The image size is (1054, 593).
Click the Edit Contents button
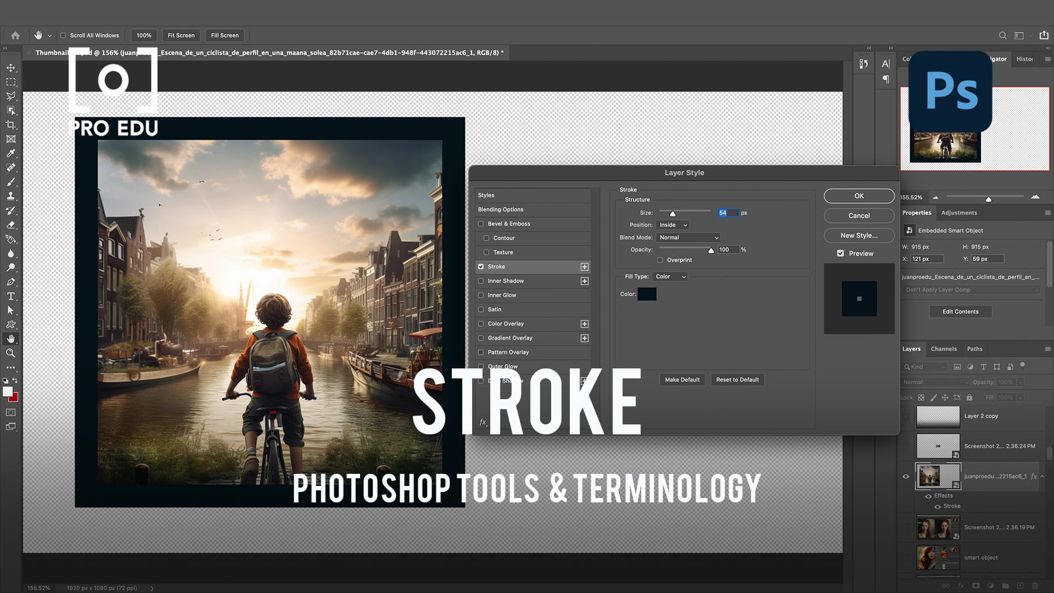tap(960, 311)
